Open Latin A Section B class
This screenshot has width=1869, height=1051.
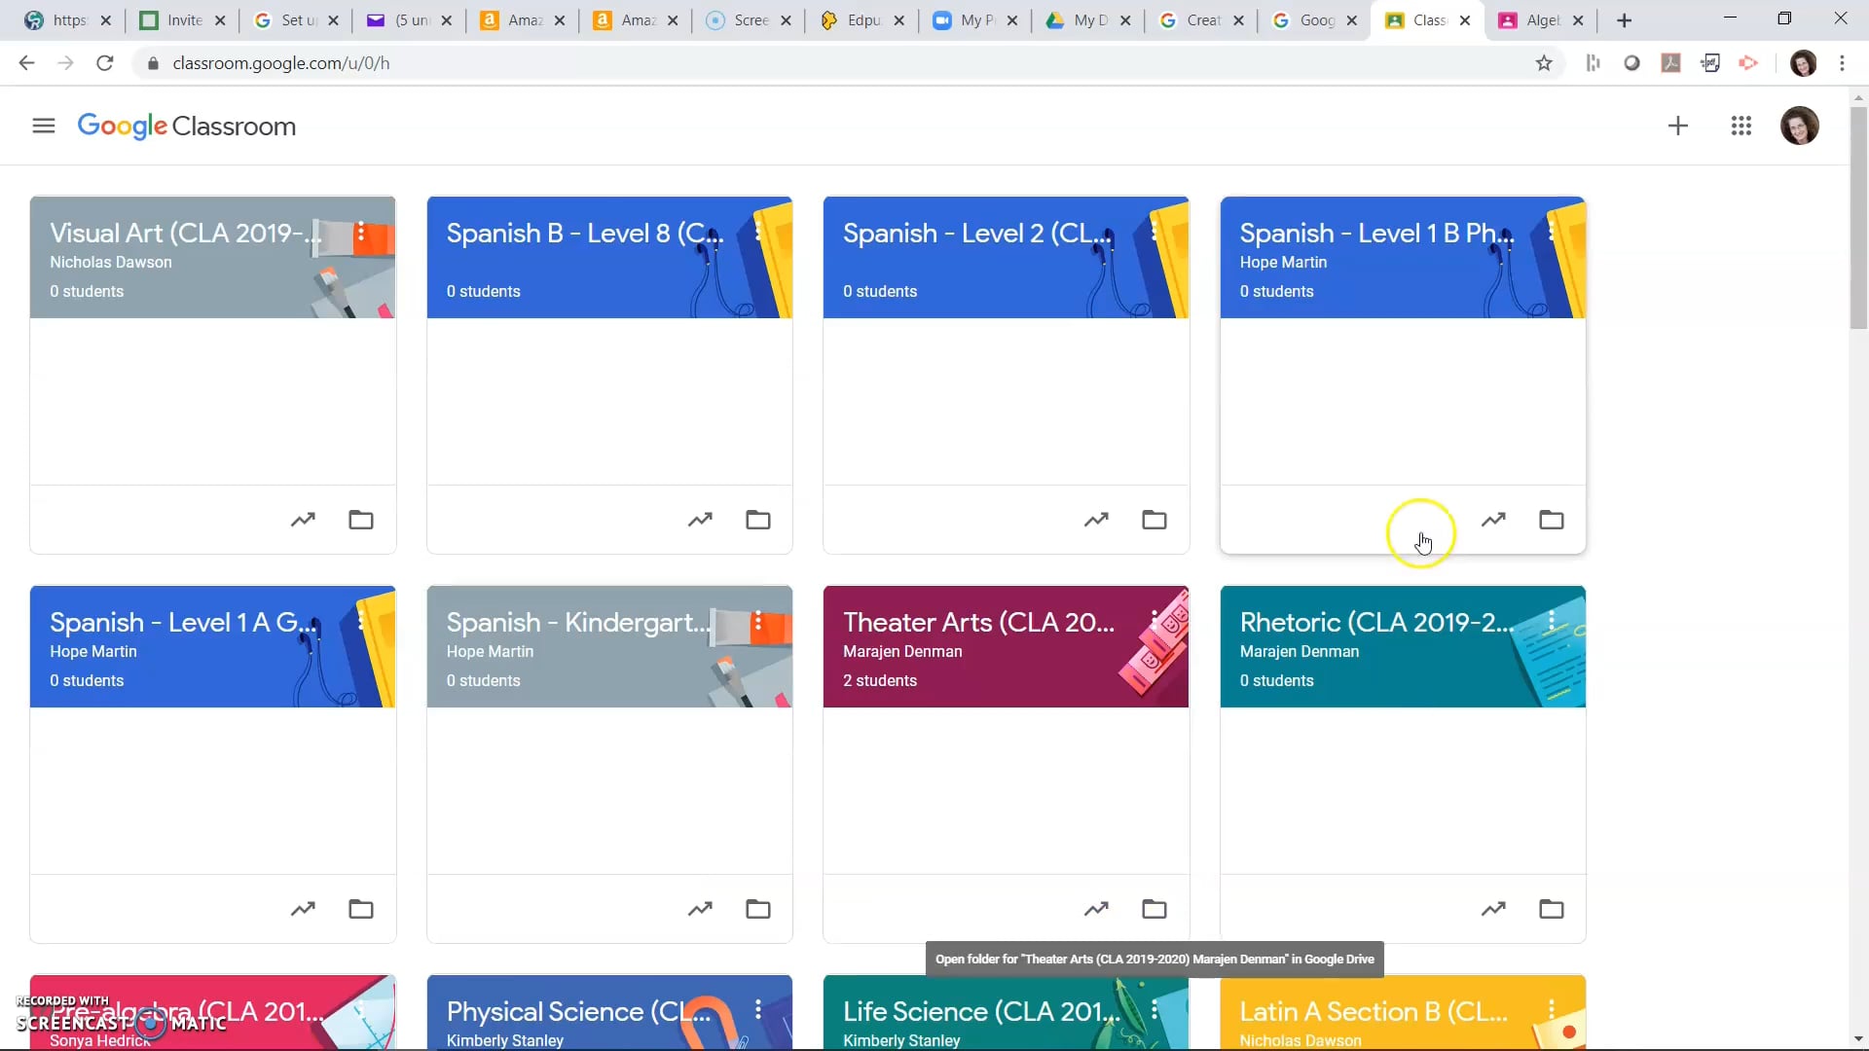(1374, 1012)
